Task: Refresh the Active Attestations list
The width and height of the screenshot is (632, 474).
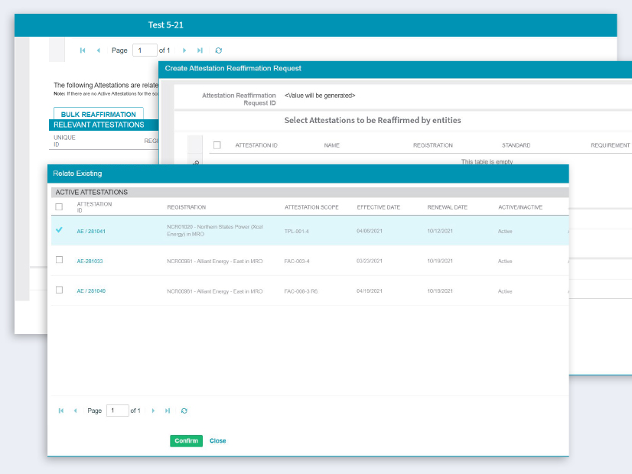Action: (184, 411)
